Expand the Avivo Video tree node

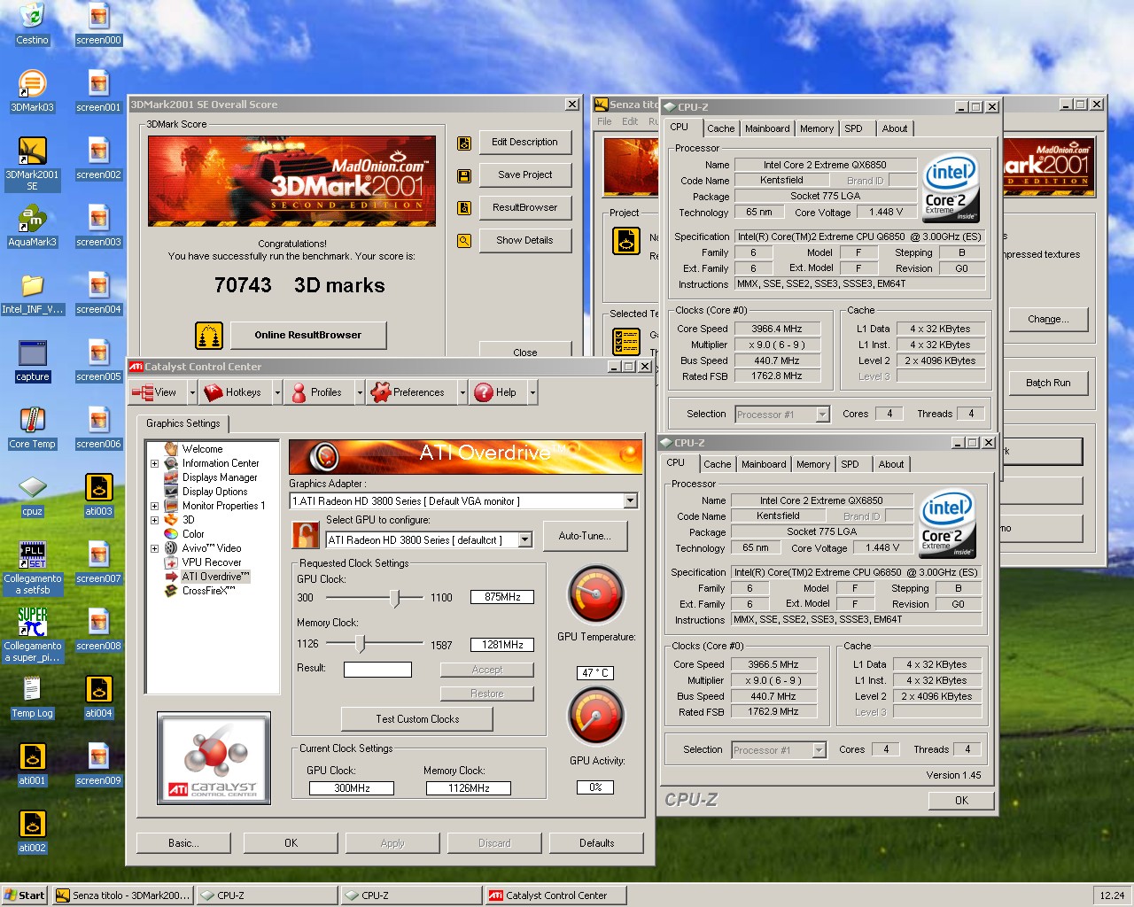pyautogui.click(x=154, y=548)
